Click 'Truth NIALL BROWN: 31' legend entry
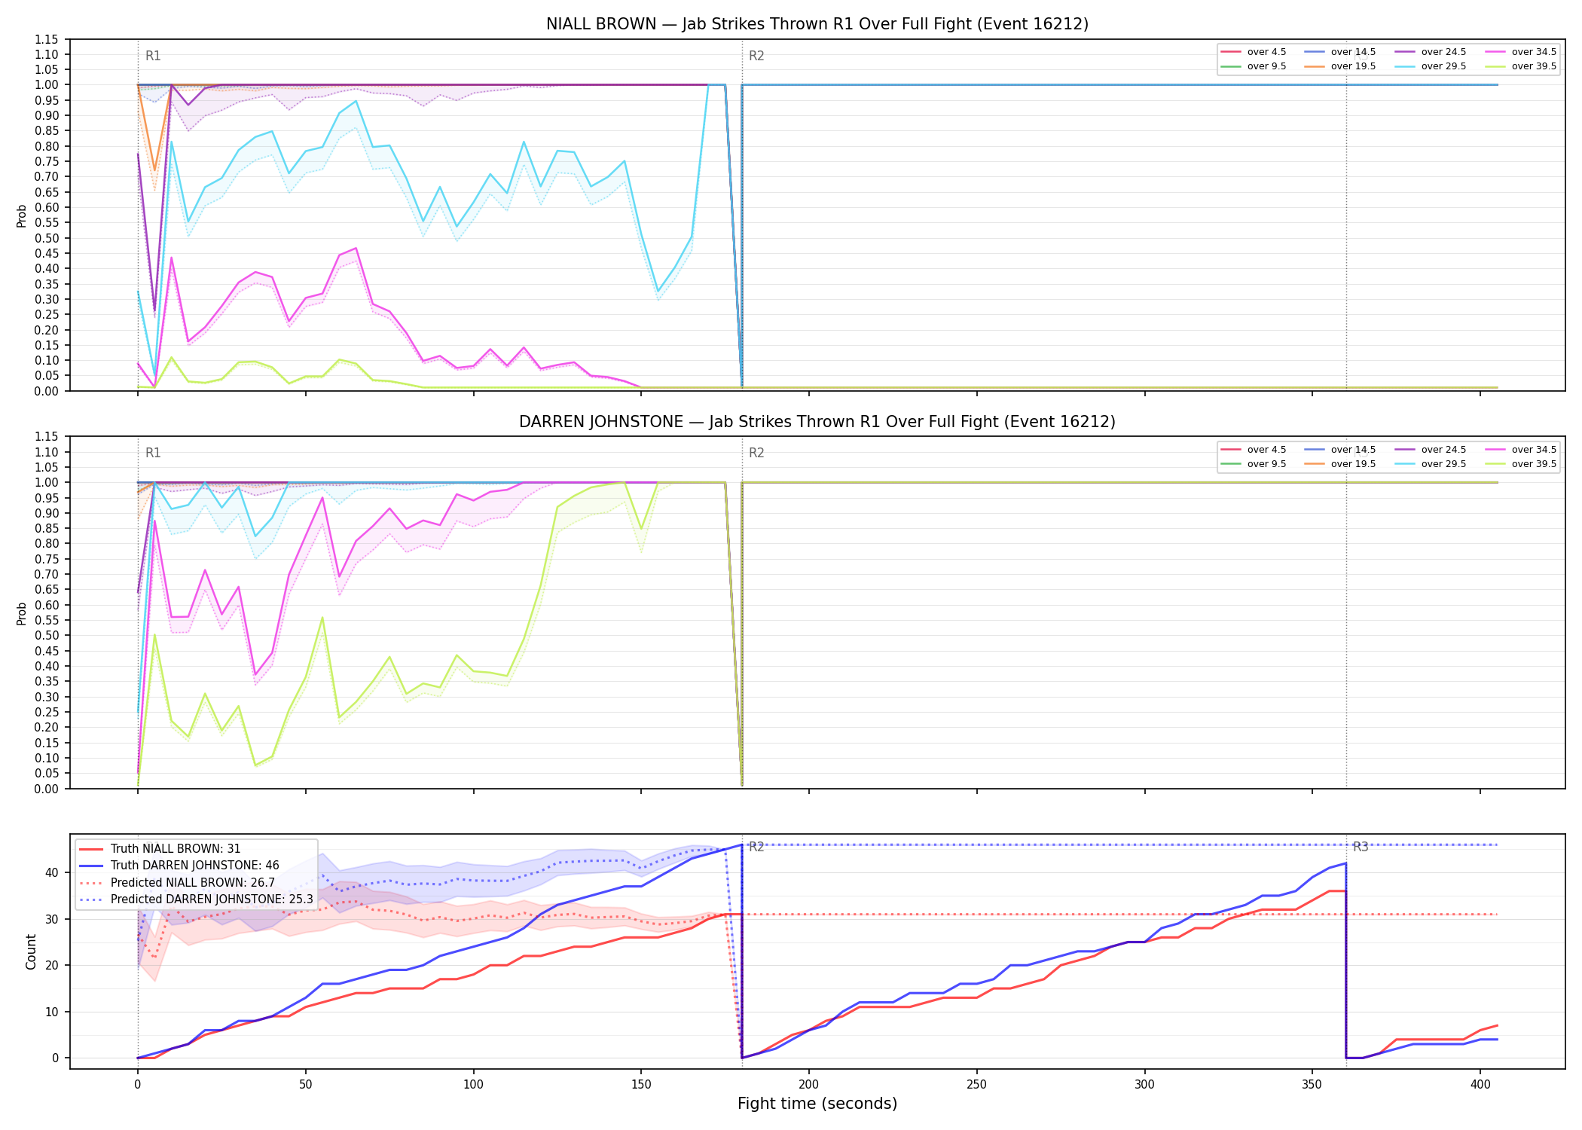The width and height of the screenshot is (1582, 1130). point(160,849)
